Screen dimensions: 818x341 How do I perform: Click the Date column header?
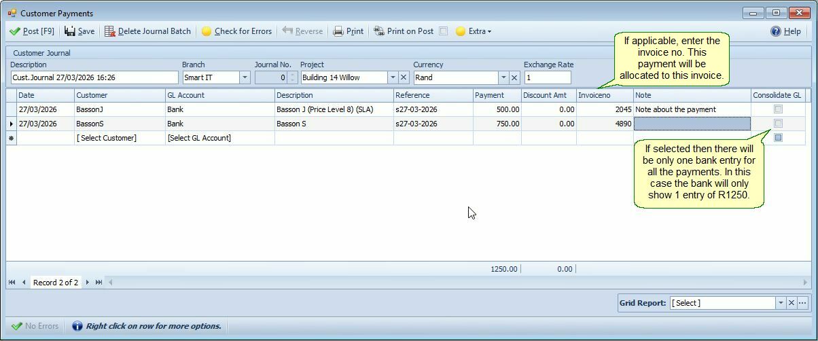tap(46, 95)
